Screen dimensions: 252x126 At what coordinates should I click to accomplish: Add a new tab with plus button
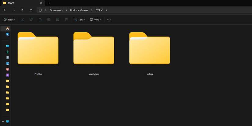49,3
